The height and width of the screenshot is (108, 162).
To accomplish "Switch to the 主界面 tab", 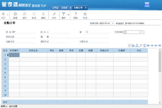I will click(x=55, y=8).
